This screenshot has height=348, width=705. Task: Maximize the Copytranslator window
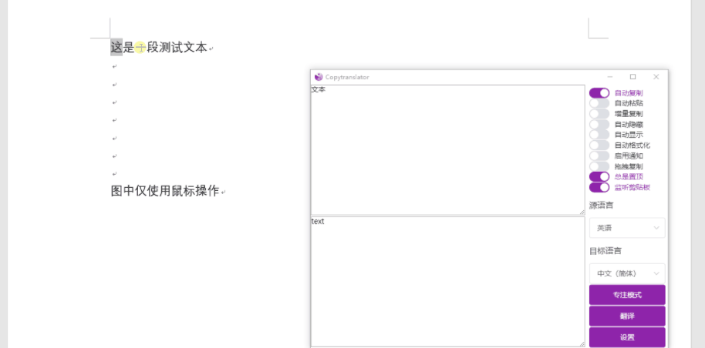(x=633, y=77)
